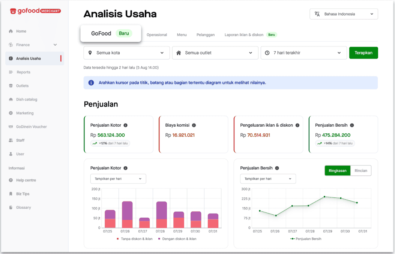Open Analisis Usaha in the sidebar
Viewport: 395px width, 254px height.
tap(35, 58)
